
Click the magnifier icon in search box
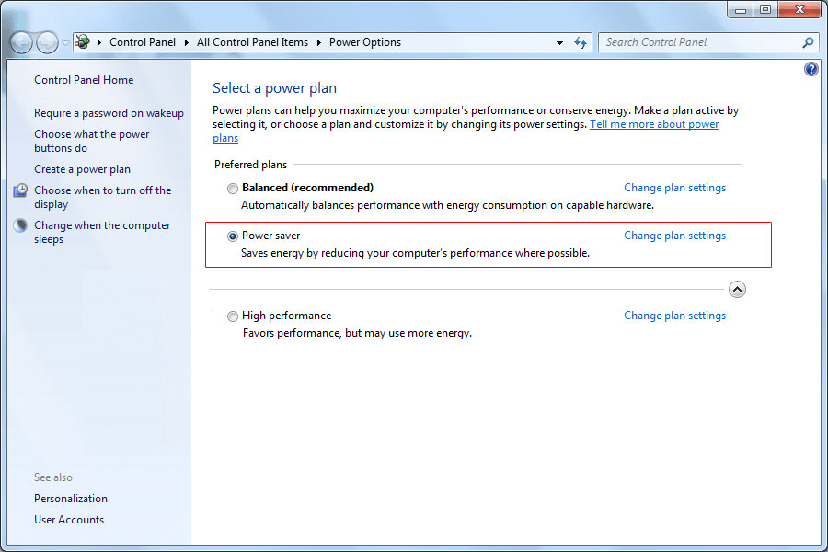(x=808, y=42)
